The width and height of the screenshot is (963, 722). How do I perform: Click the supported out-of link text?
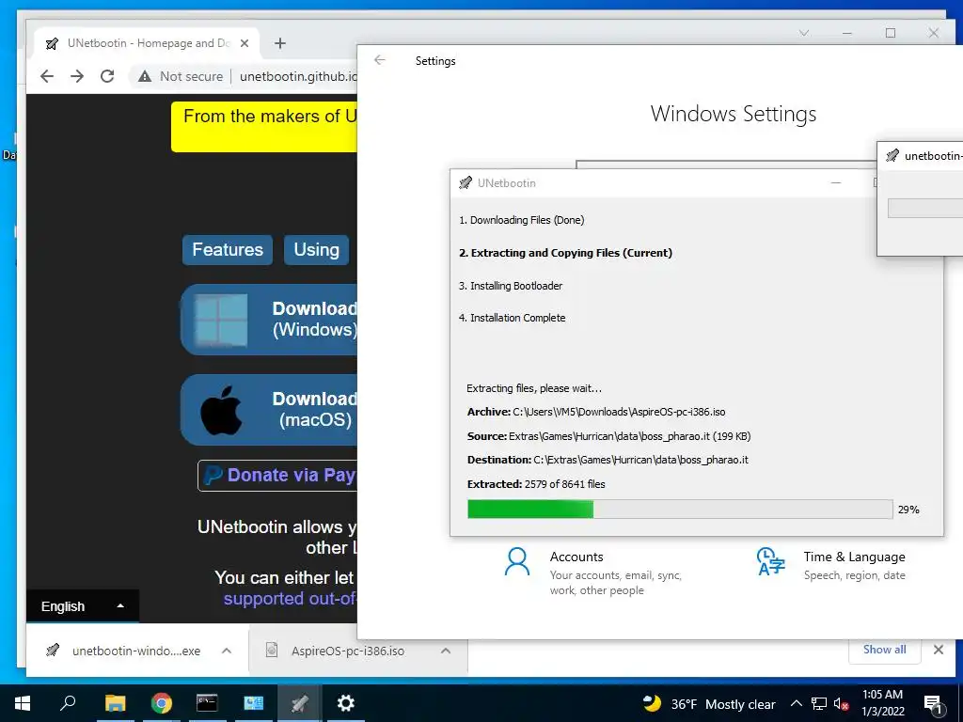pyautogui.click(x=290, y=599)
